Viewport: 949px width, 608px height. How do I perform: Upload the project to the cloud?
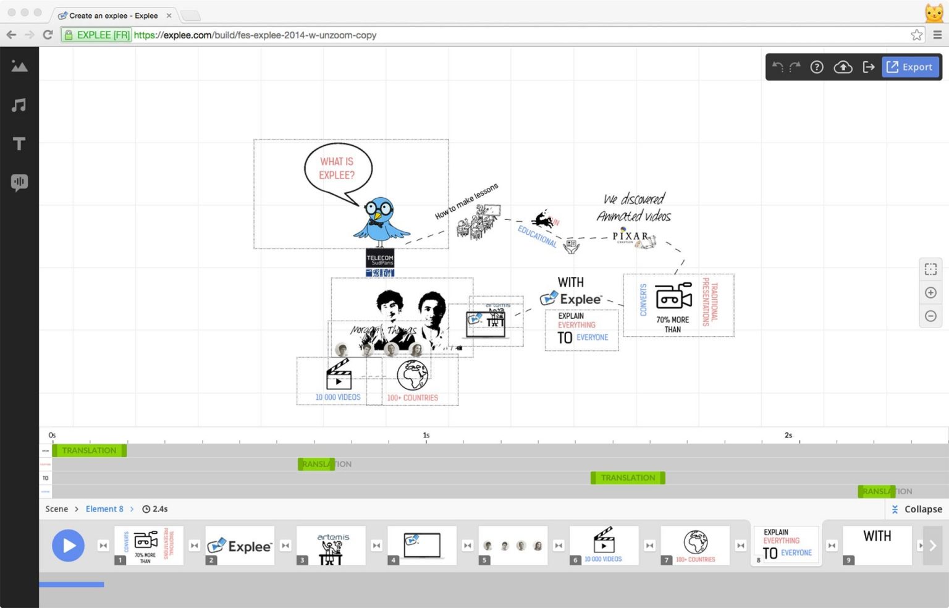(843, 67)
